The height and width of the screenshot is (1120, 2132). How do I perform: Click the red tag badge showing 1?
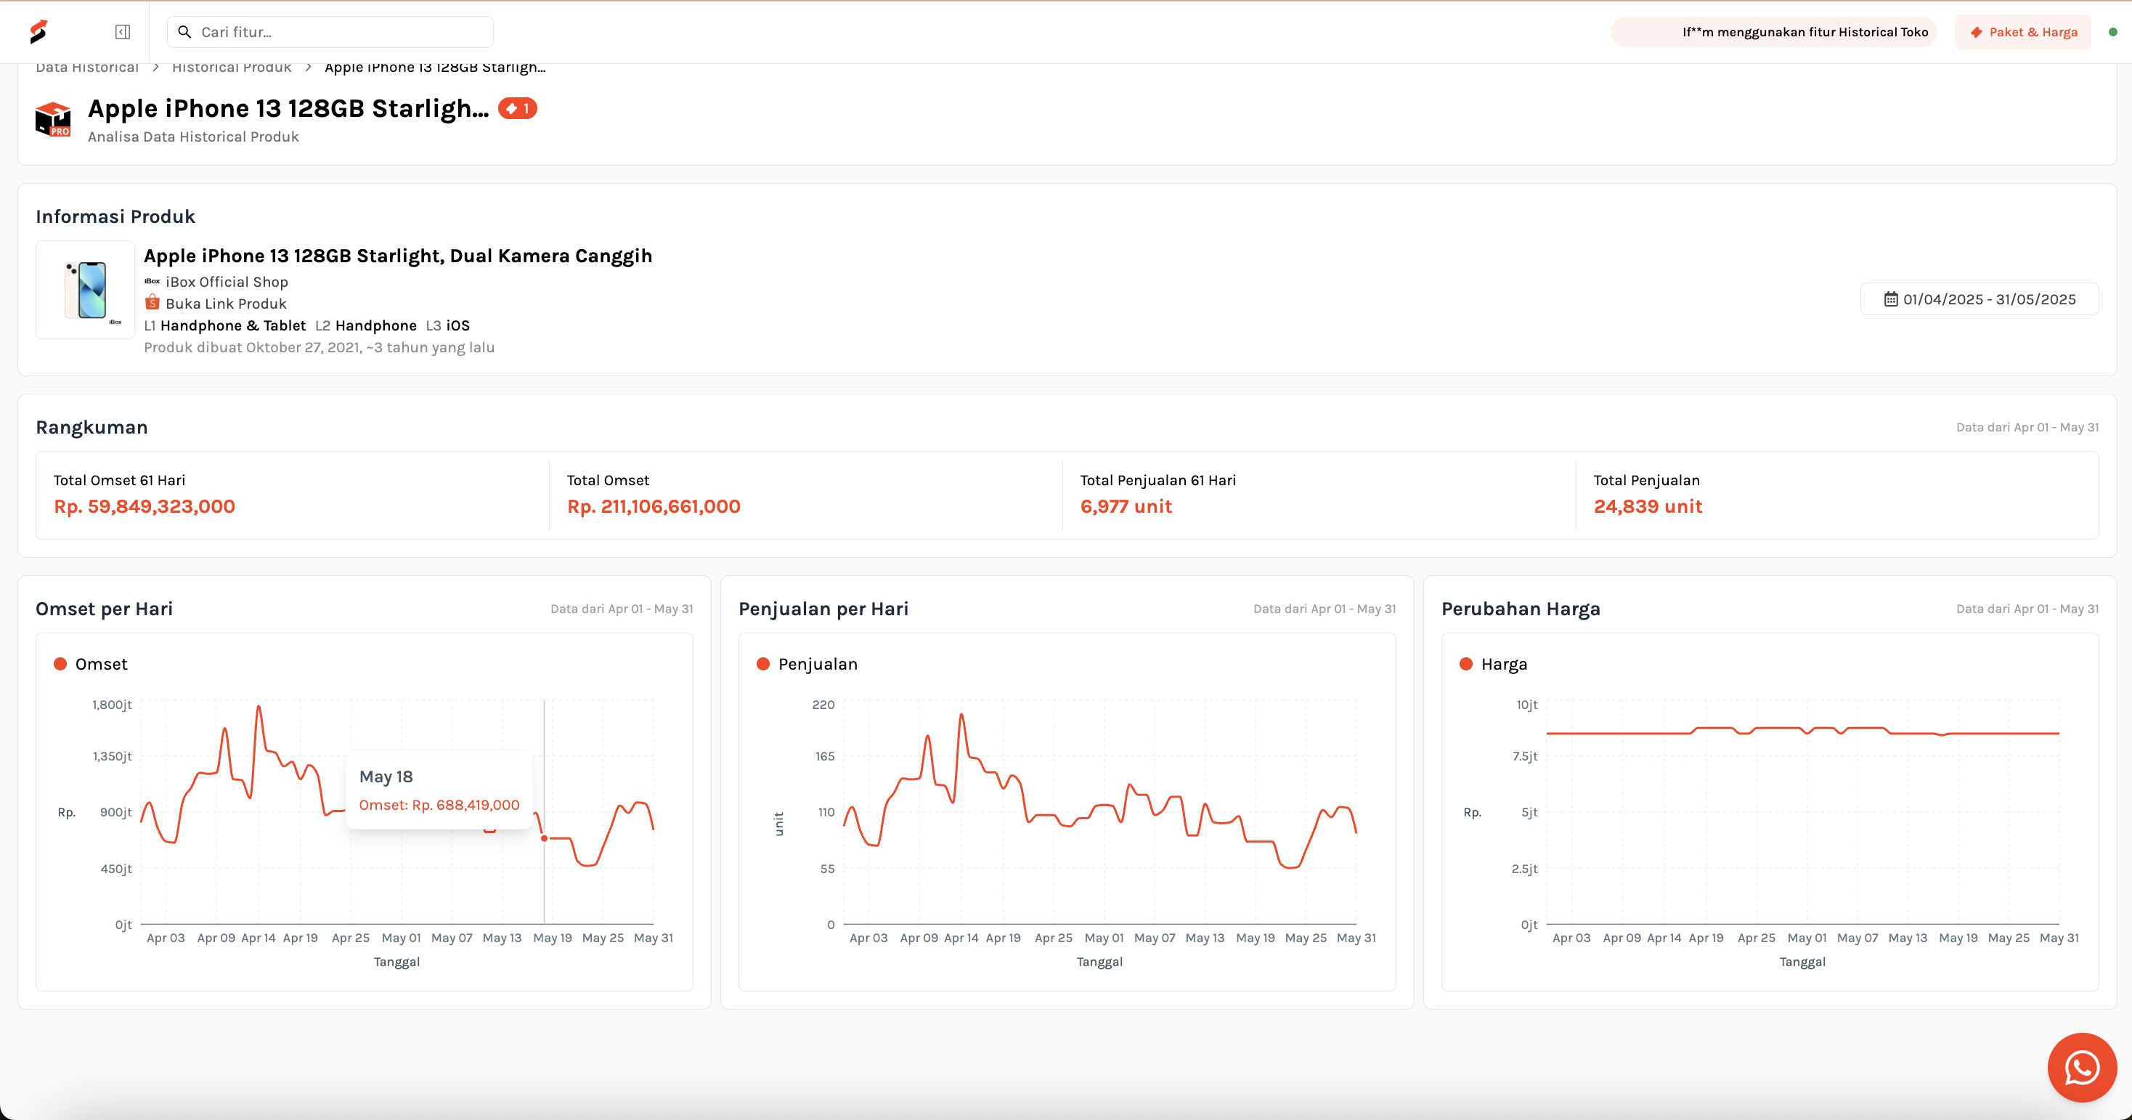tap(517, 108)
